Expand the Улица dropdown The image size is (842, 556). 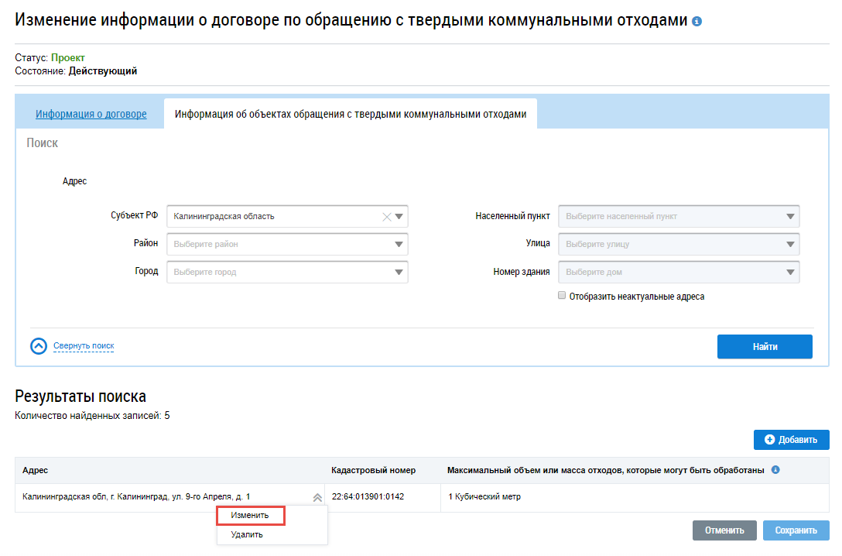pyautogui.click(x=790, y=245)
